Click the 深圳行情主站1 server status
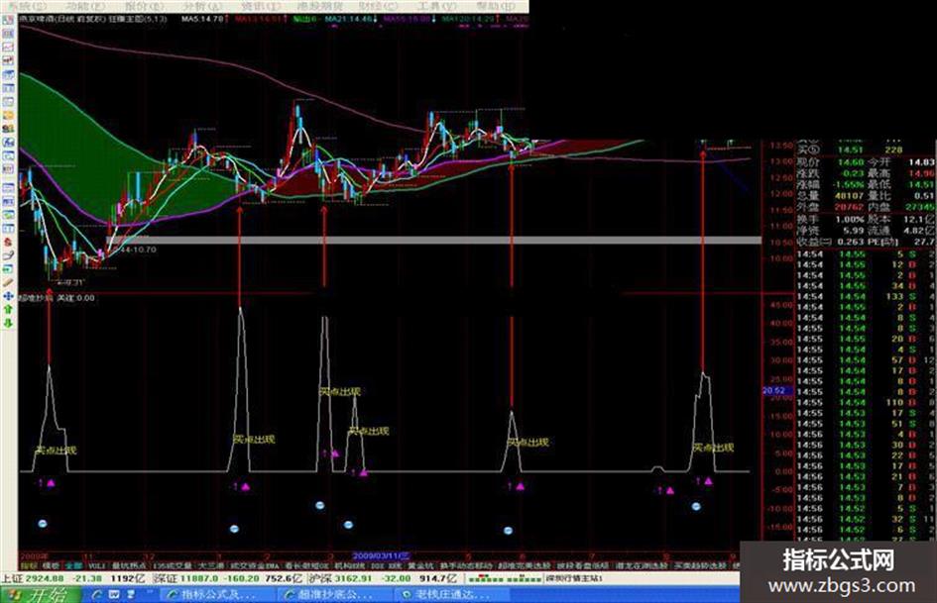Viewport: 937px width, 603px height. pyautogui.click(x=574, y=578)
